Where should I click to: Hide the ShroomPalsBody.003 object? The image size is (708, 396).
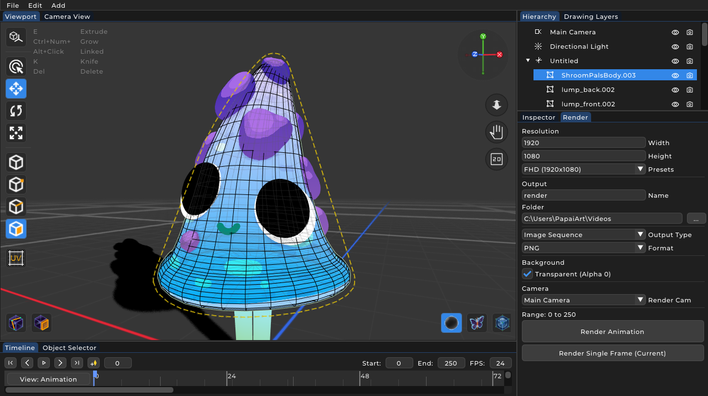675,75
